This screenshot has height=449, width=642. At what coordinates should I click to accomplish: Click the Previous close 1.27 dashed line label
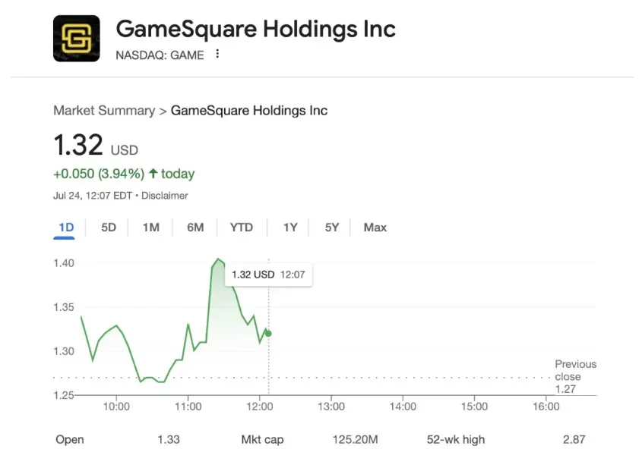[x=575, y=376]
